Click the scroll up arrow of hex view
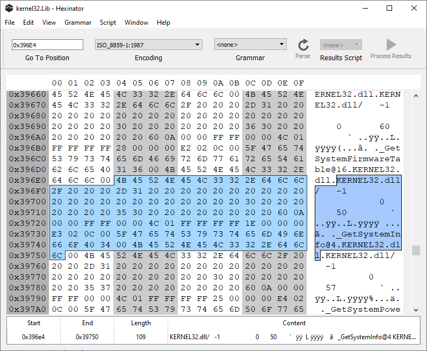 (x=416, y=96)
